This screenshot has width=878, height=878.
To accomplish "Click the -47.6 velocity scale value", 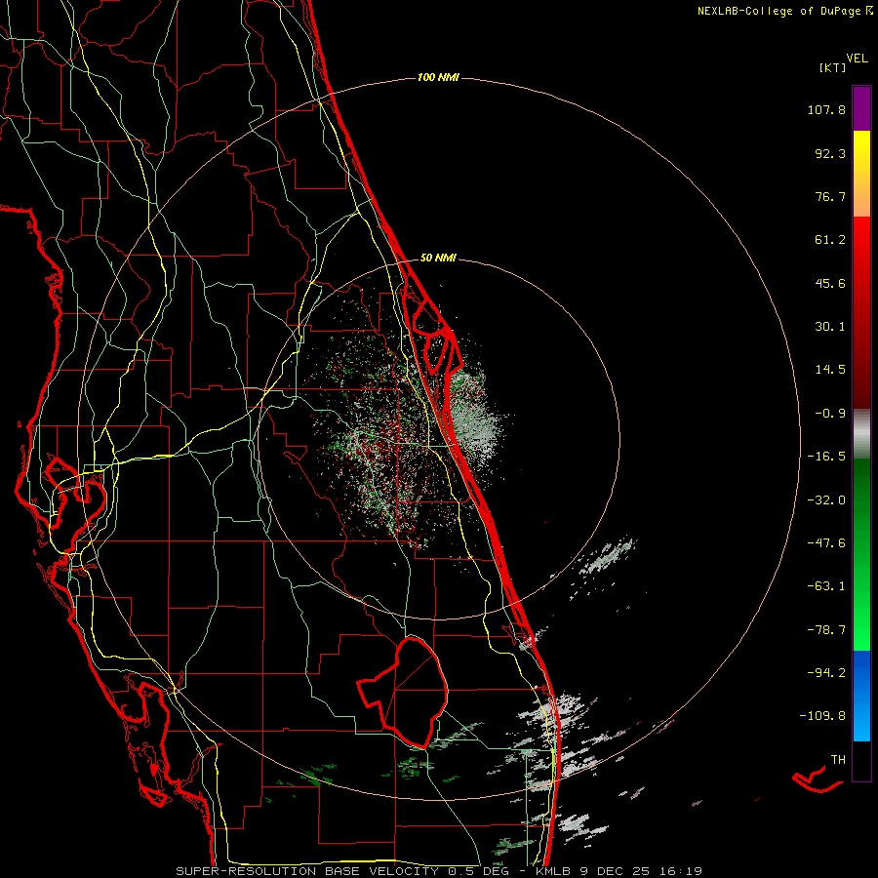I will tap(826, 543).
